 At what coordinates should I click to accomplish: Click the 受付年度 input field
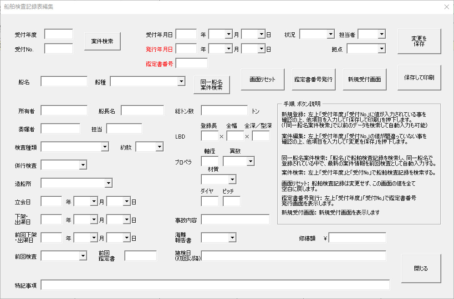tap(58, 34)
